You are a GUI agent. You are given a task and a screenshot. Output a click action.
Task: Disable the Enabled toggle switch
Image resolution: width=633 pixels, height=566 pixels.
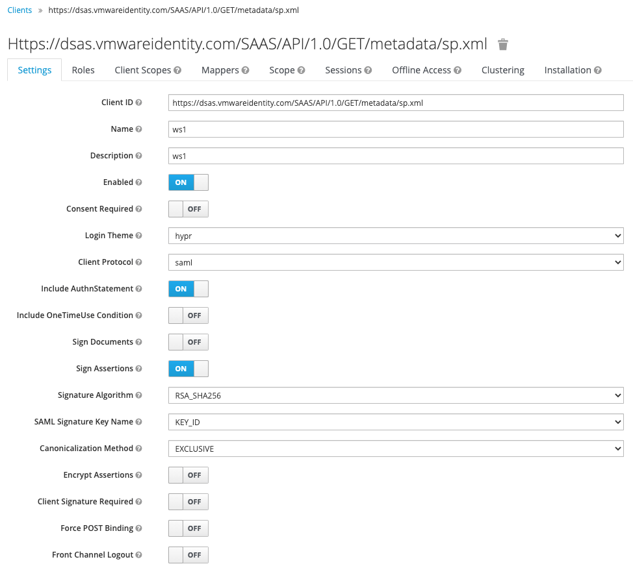pos(188,182)
